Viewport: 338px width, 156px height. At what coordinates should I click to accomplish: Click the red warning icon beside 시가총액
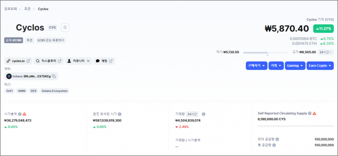point(25,114)
